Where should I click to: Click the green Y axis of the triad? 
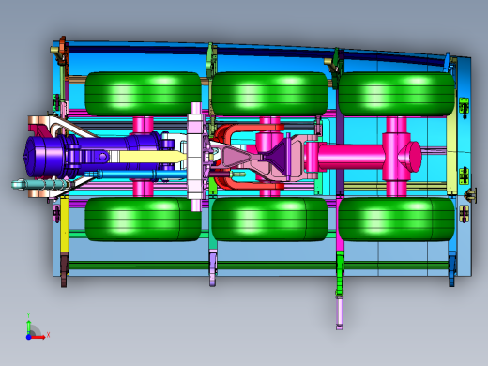29,327
